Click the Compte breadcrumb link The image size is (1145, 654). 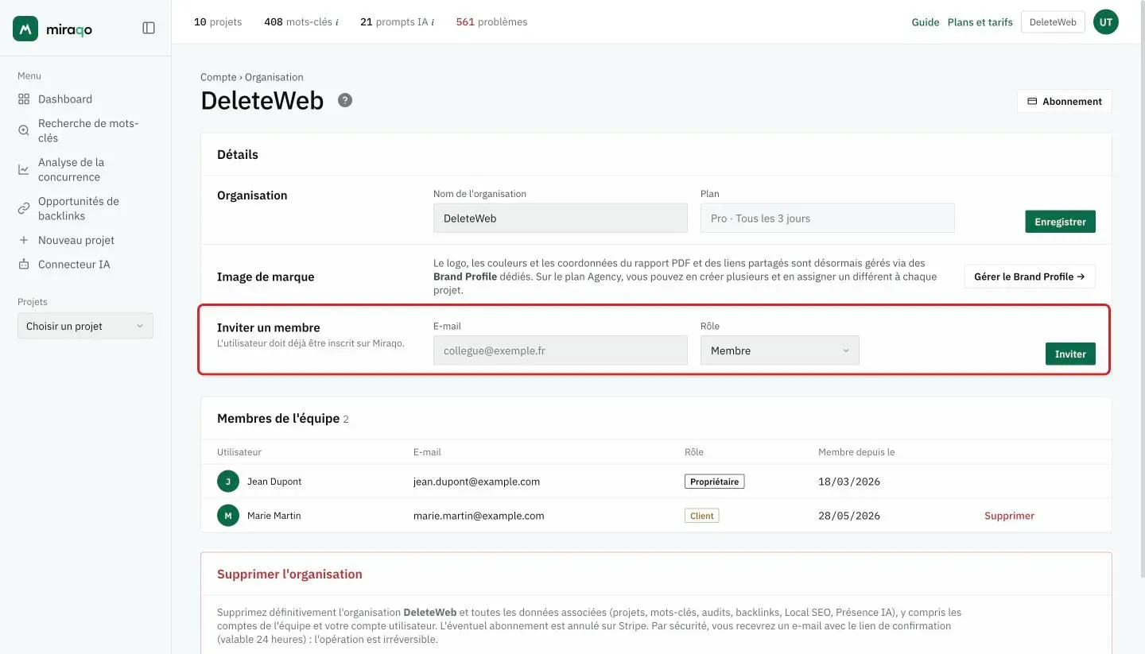coord(219,77)
